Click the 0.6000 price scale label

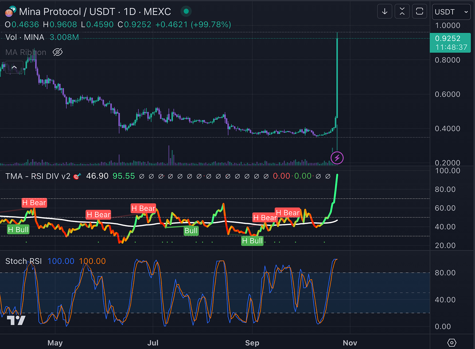point(448,94)
